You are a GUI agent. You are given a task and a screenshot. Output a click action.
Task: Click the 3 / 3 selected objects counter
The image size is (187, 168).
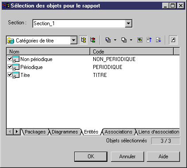166,141
